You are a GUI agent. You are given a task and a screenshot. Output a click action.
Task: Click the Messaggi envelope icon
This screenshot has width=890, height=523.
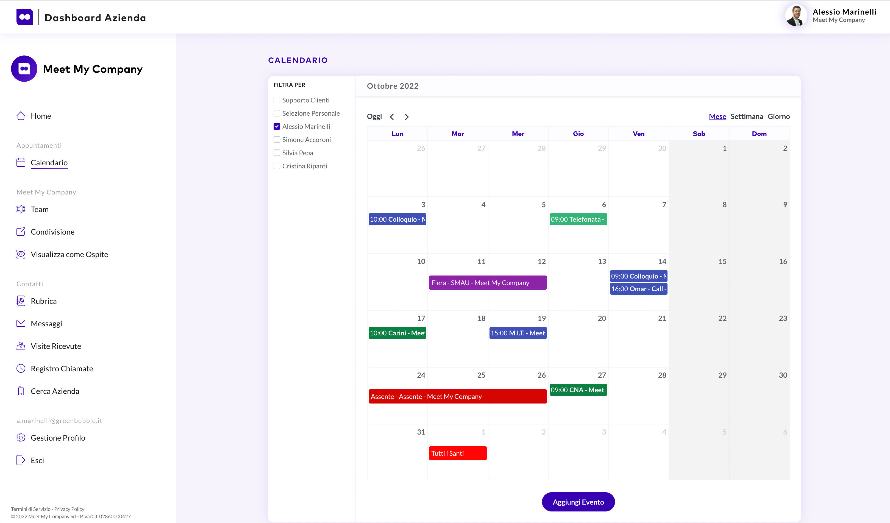[x=21, y=323]
